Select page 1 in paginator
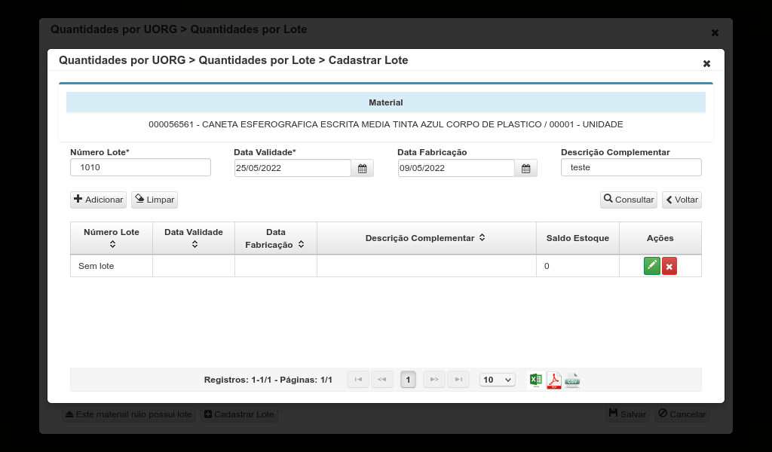 (x=408, y=380)
